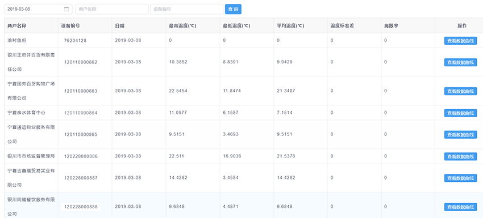Select device number 120110000864

81,113
